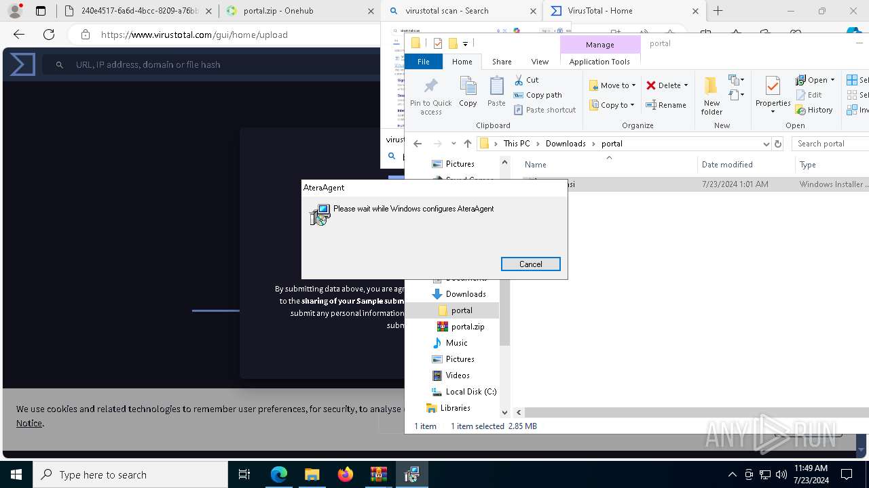Click the Paste icon in ribbon
Viewport: 869px width, 488px height.
496,91
